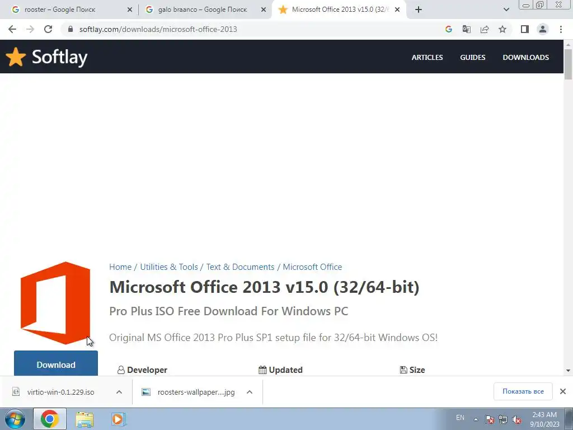Image resolution: width=573 pixels, height=430 pixels.
Task: Open Utilities & Tools breadcrumb
Action: (x=169, y=267)
